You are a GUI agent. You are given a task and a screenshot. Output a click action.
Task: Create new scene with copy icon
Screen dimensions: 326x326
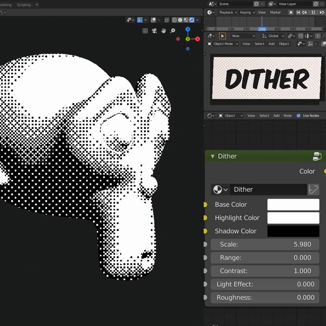[256, 4]
